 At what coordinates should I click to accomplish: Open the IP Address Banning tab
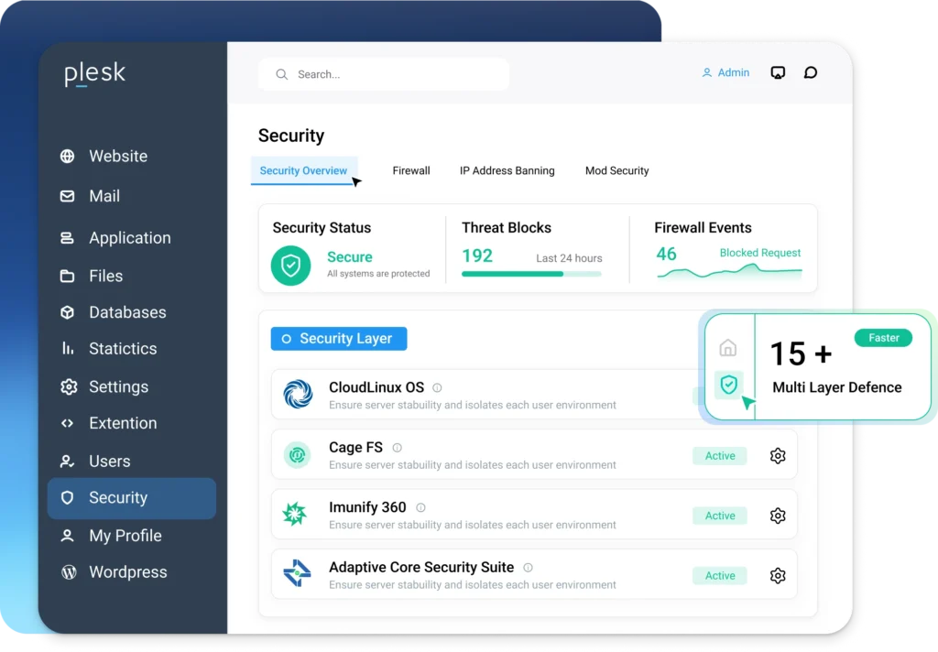click(507, 170)
